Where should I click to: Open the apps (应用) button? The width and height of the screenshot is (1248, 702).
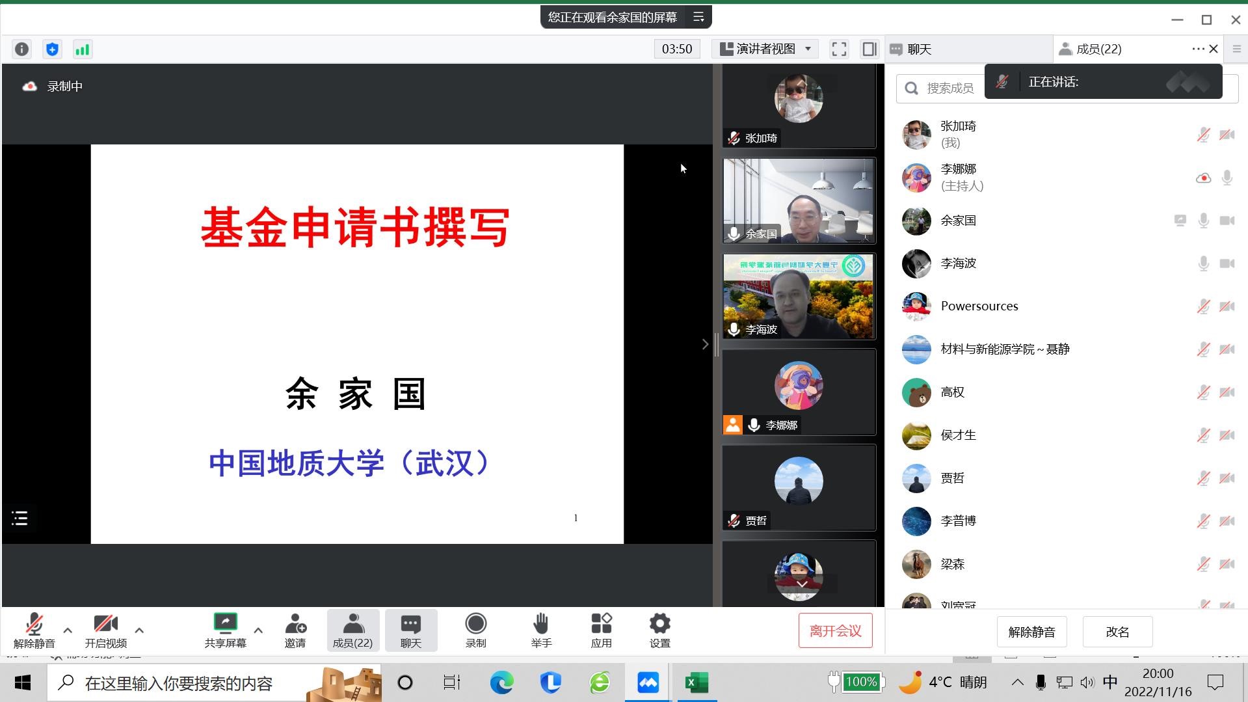(x=601, y=630)
